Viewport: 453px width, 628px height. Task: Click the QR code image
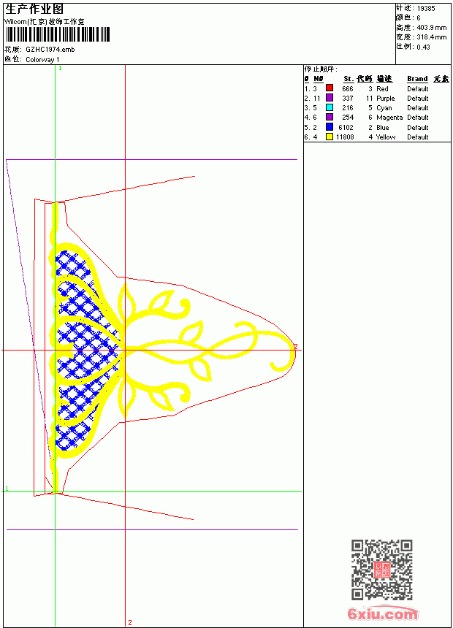[x=382, y=570]
